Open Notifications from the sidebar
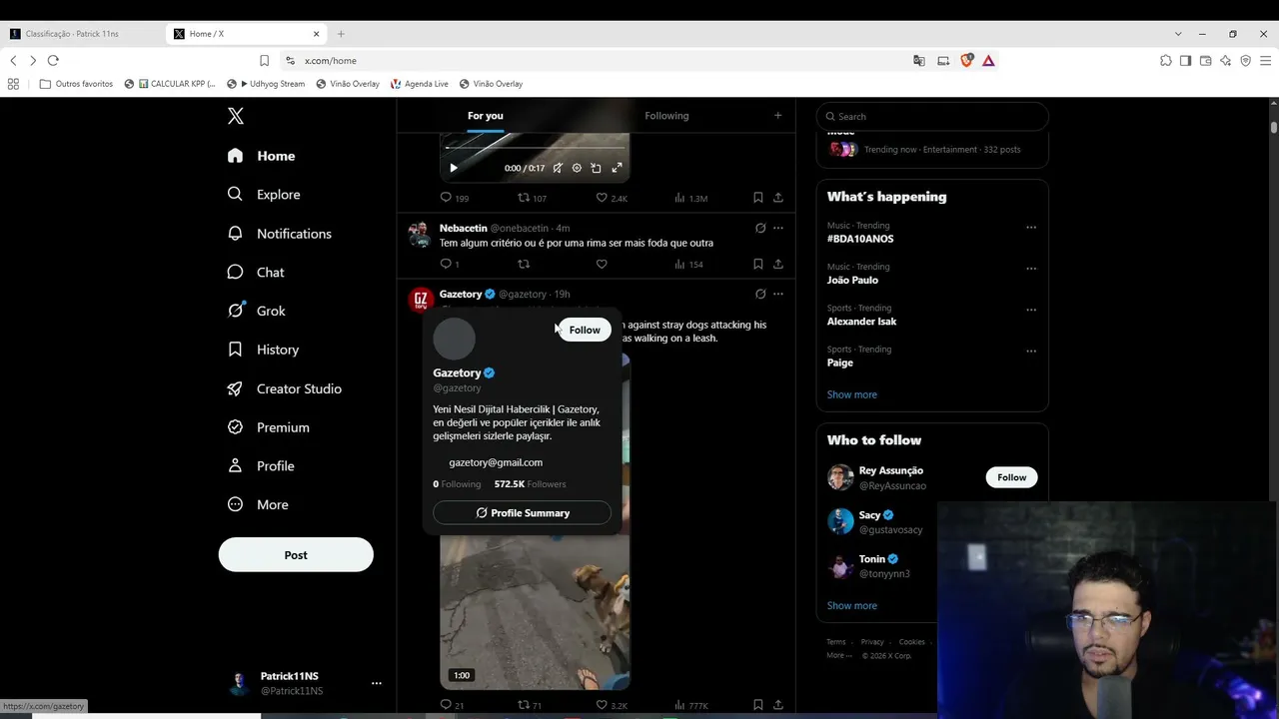The height and width of the screenshot is (719, 1279). coord(279,234)
